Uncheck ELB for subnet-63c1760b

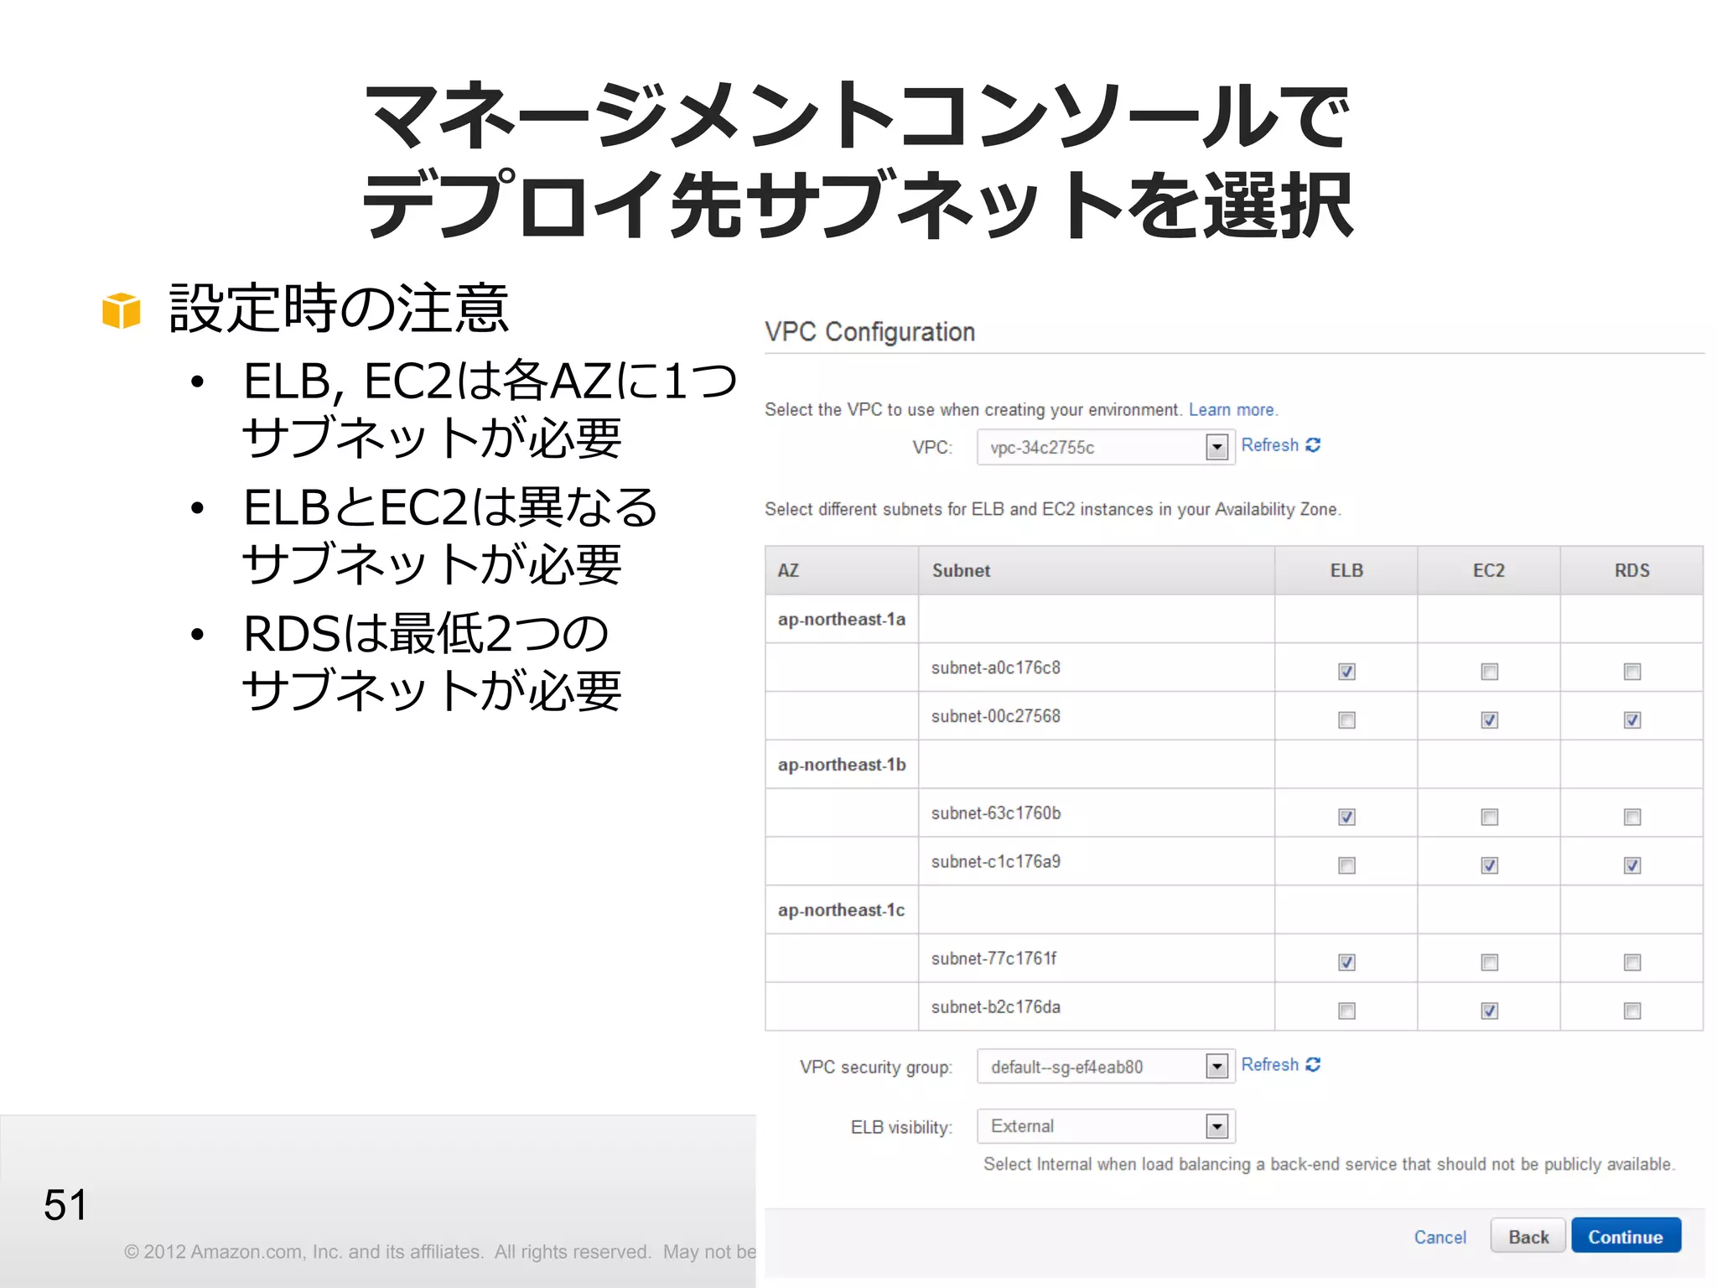[x=1346, y=817]
